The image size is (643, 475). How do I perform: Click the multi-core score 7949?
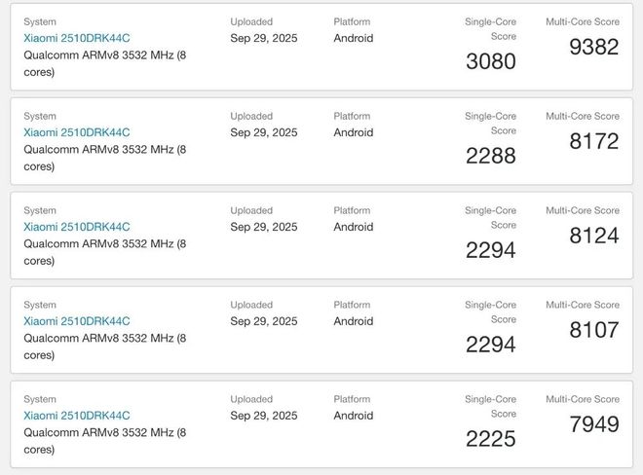pyautogui.click(x=593, y=424)
